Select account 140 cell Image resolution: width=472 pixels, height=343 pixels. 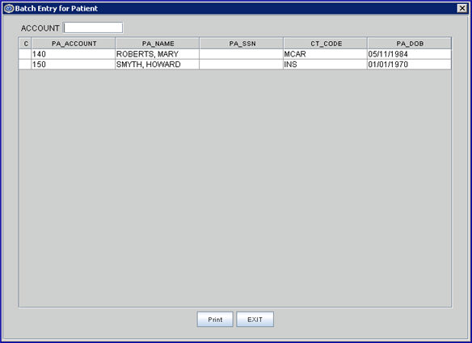(74, 54)
